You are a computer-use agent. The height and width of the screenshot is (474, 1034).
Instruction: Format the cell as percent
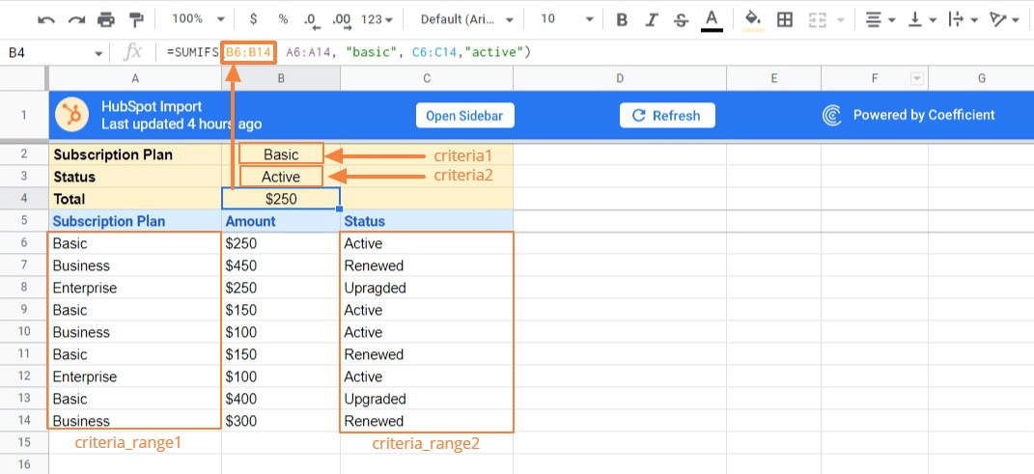tap(283, 19)
